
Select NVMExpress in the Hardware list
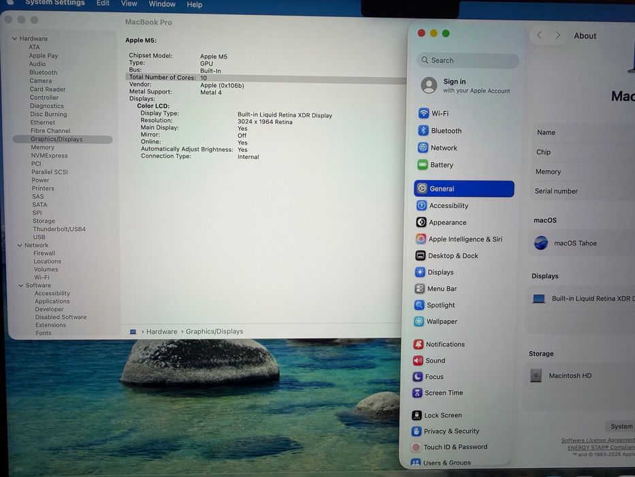coord(50,155)
